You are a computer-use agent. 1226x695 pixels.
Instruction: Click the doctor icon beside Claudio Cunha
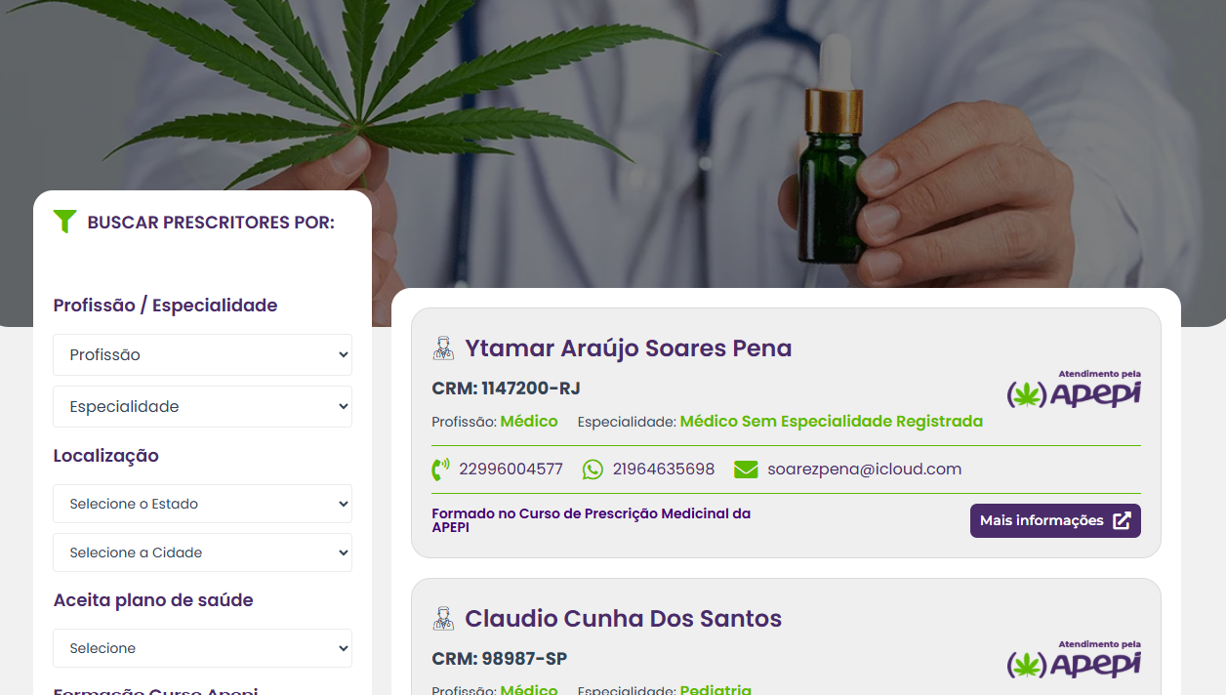point(443,619)
